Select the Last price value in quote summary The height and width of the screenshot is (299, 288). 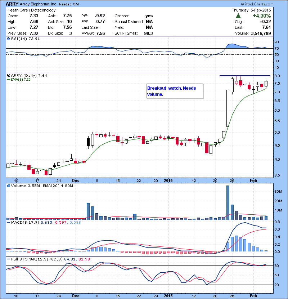click(x=266, y=27)
